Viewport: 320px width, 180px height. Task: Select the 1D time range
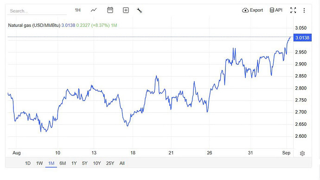point(28,163)
